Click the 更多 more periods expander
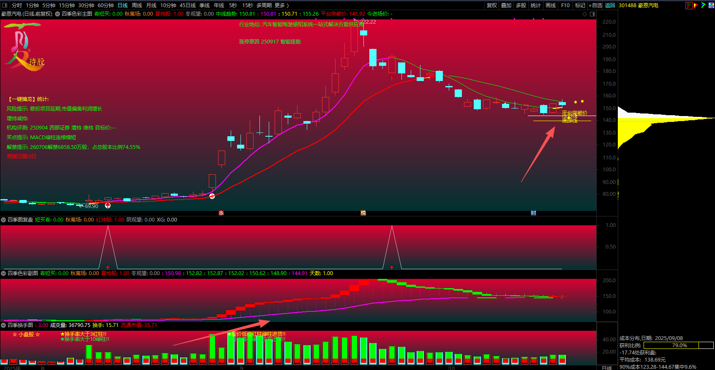 click(x=281, y=5)
